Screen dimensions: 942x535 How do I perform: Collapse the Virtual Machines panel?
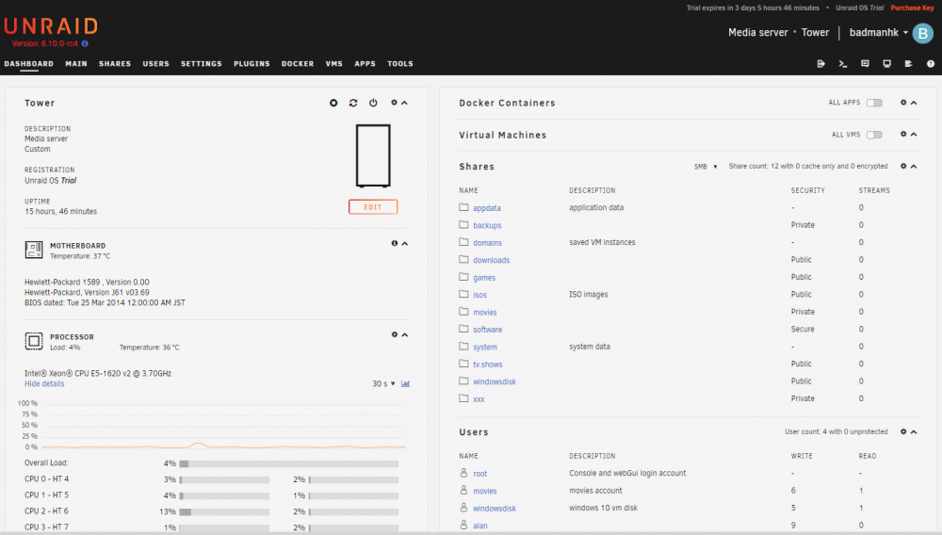[x=914, y=134]
